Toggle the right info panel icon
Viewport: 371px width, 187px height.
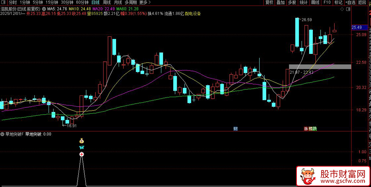[348, 9]
